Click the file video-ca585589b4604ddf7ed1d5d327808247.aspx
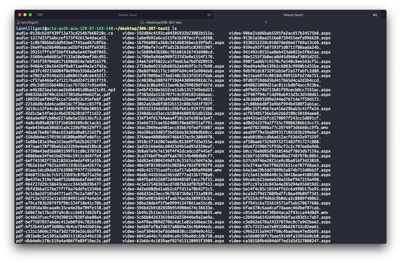This screenshot has height=263, width=401. [280, 241]
